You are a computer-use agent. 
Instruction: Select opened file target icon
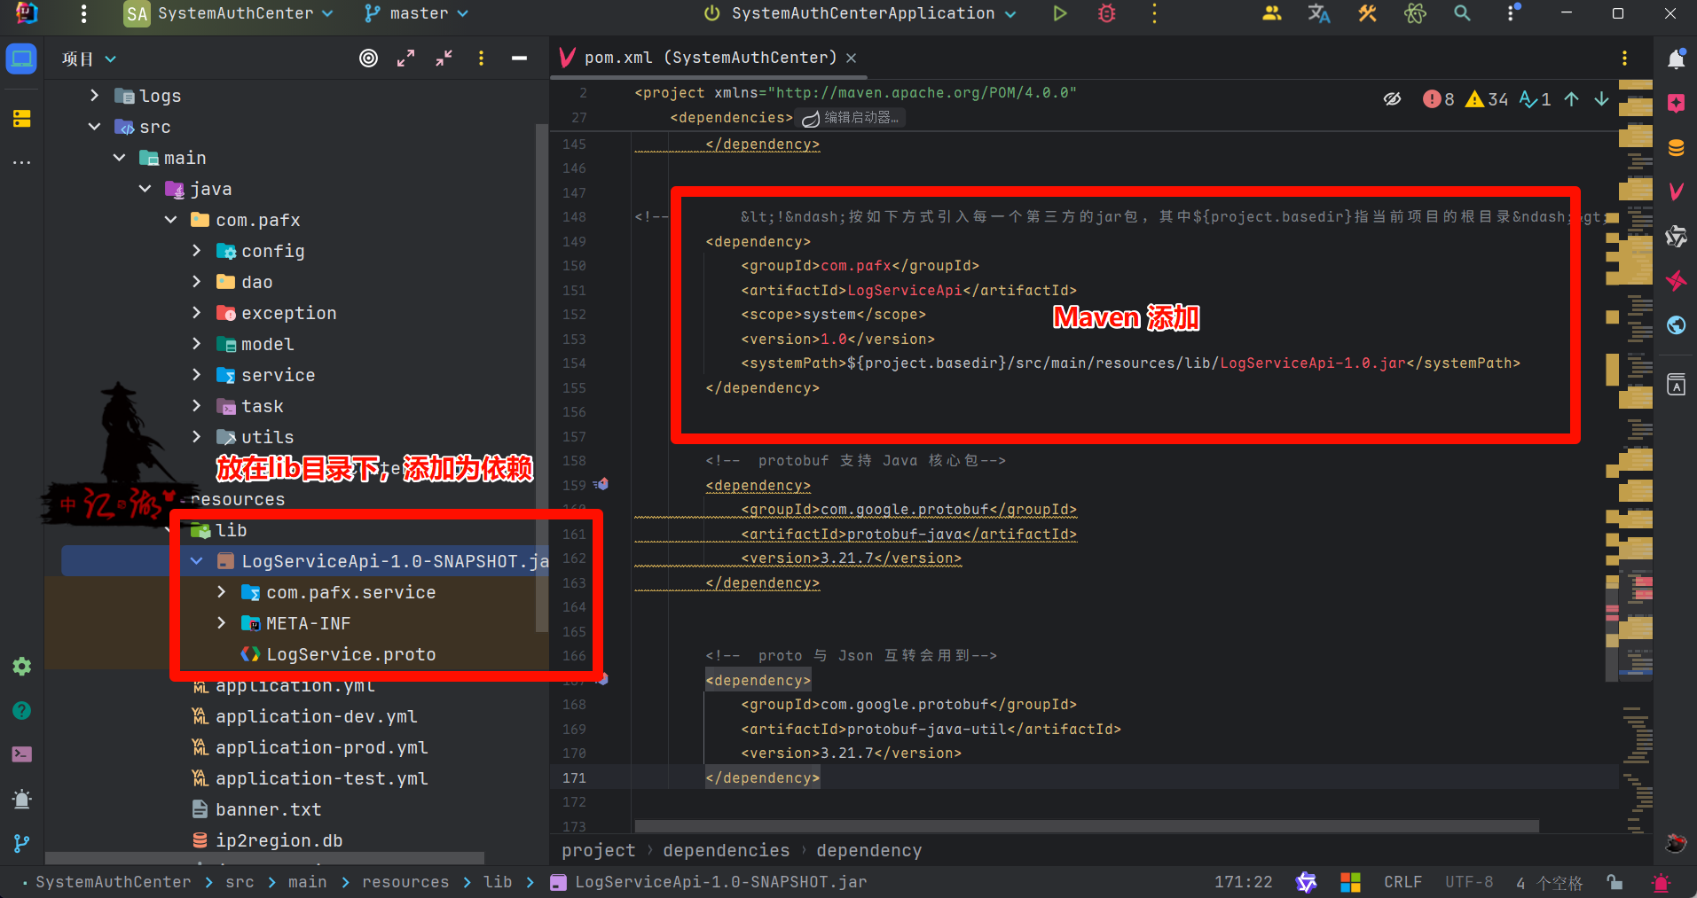(x=368, y=59)
